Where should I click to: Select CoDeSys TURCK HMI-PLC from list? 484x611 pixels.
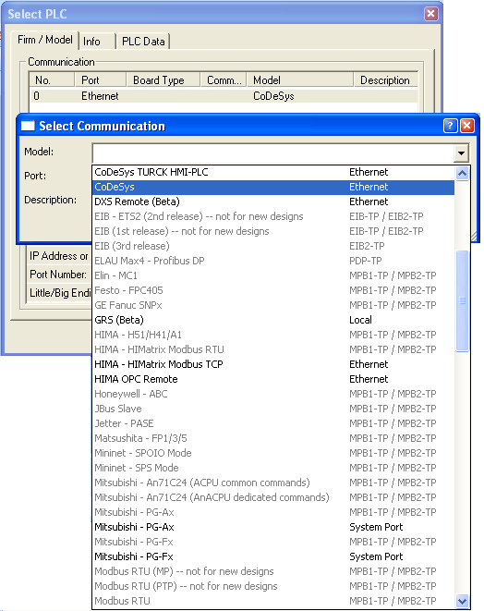pyautogui.click(x=273, y=172)
